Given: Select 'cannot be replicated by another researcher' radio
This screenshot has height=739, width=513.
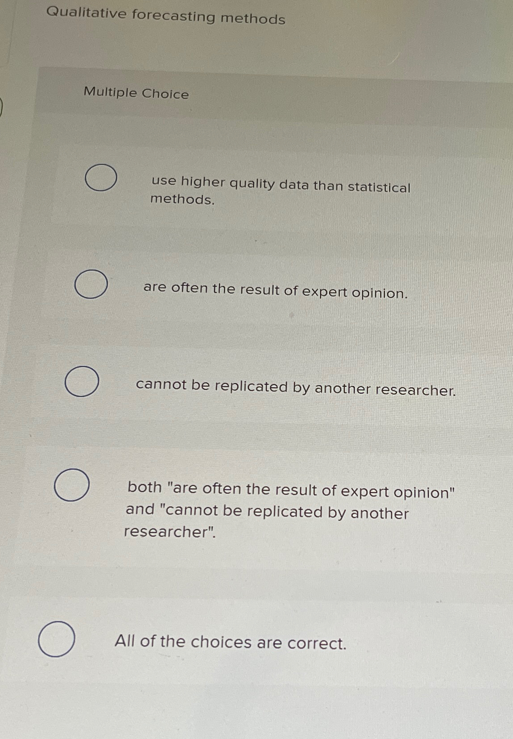Looking at the screenshot, I should (82, 383).
